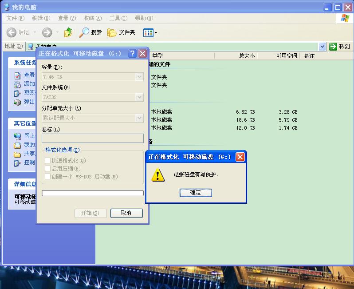Image resolution: width=354 pixels, height=289 pixels.
Task: Go up one folder level icon
Action: click(68, 32)
